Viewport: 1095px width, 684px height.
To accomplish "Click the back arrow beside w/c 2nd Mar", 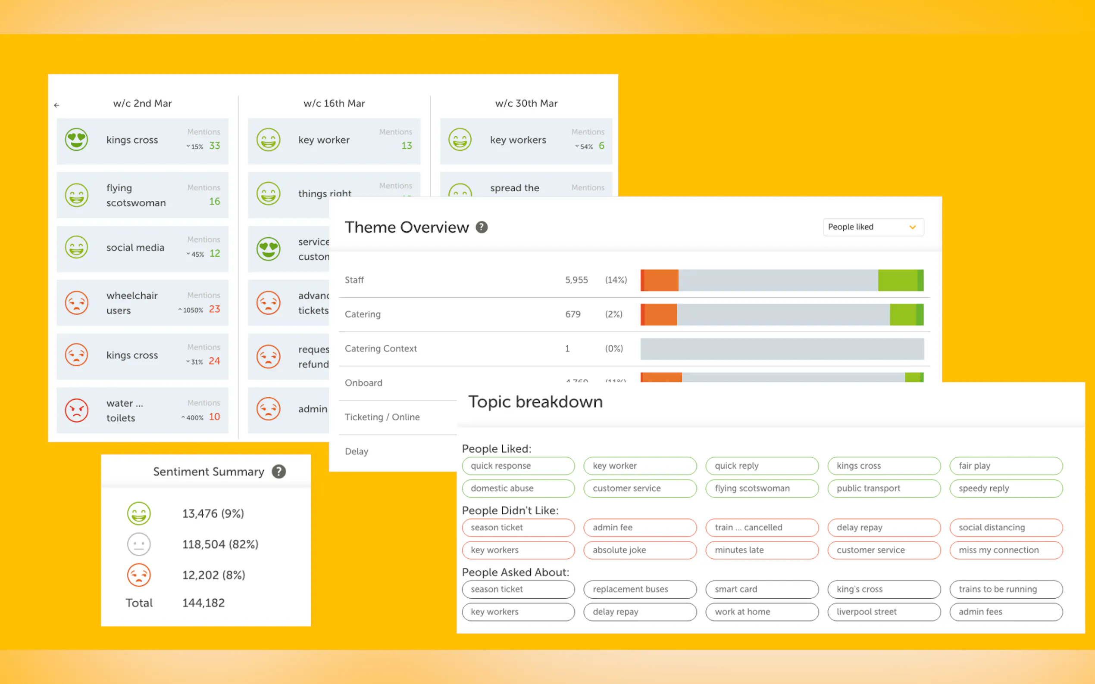I will [56, 105].
